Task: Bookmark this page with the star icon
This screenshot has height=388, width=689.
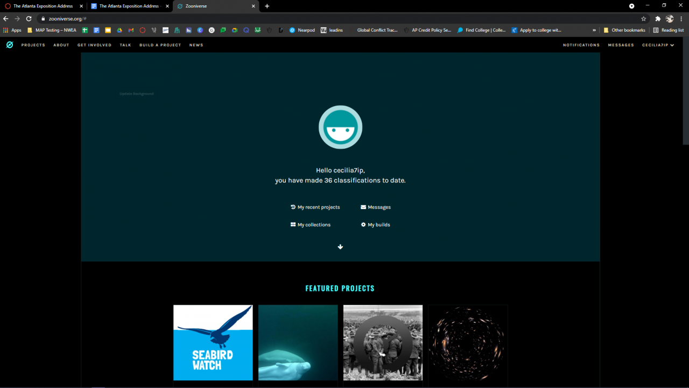Action: [643, 19]
